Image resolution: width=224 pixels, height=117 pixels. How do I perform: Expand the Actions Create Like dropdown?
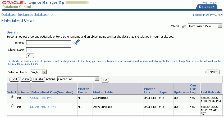[78, 79]
